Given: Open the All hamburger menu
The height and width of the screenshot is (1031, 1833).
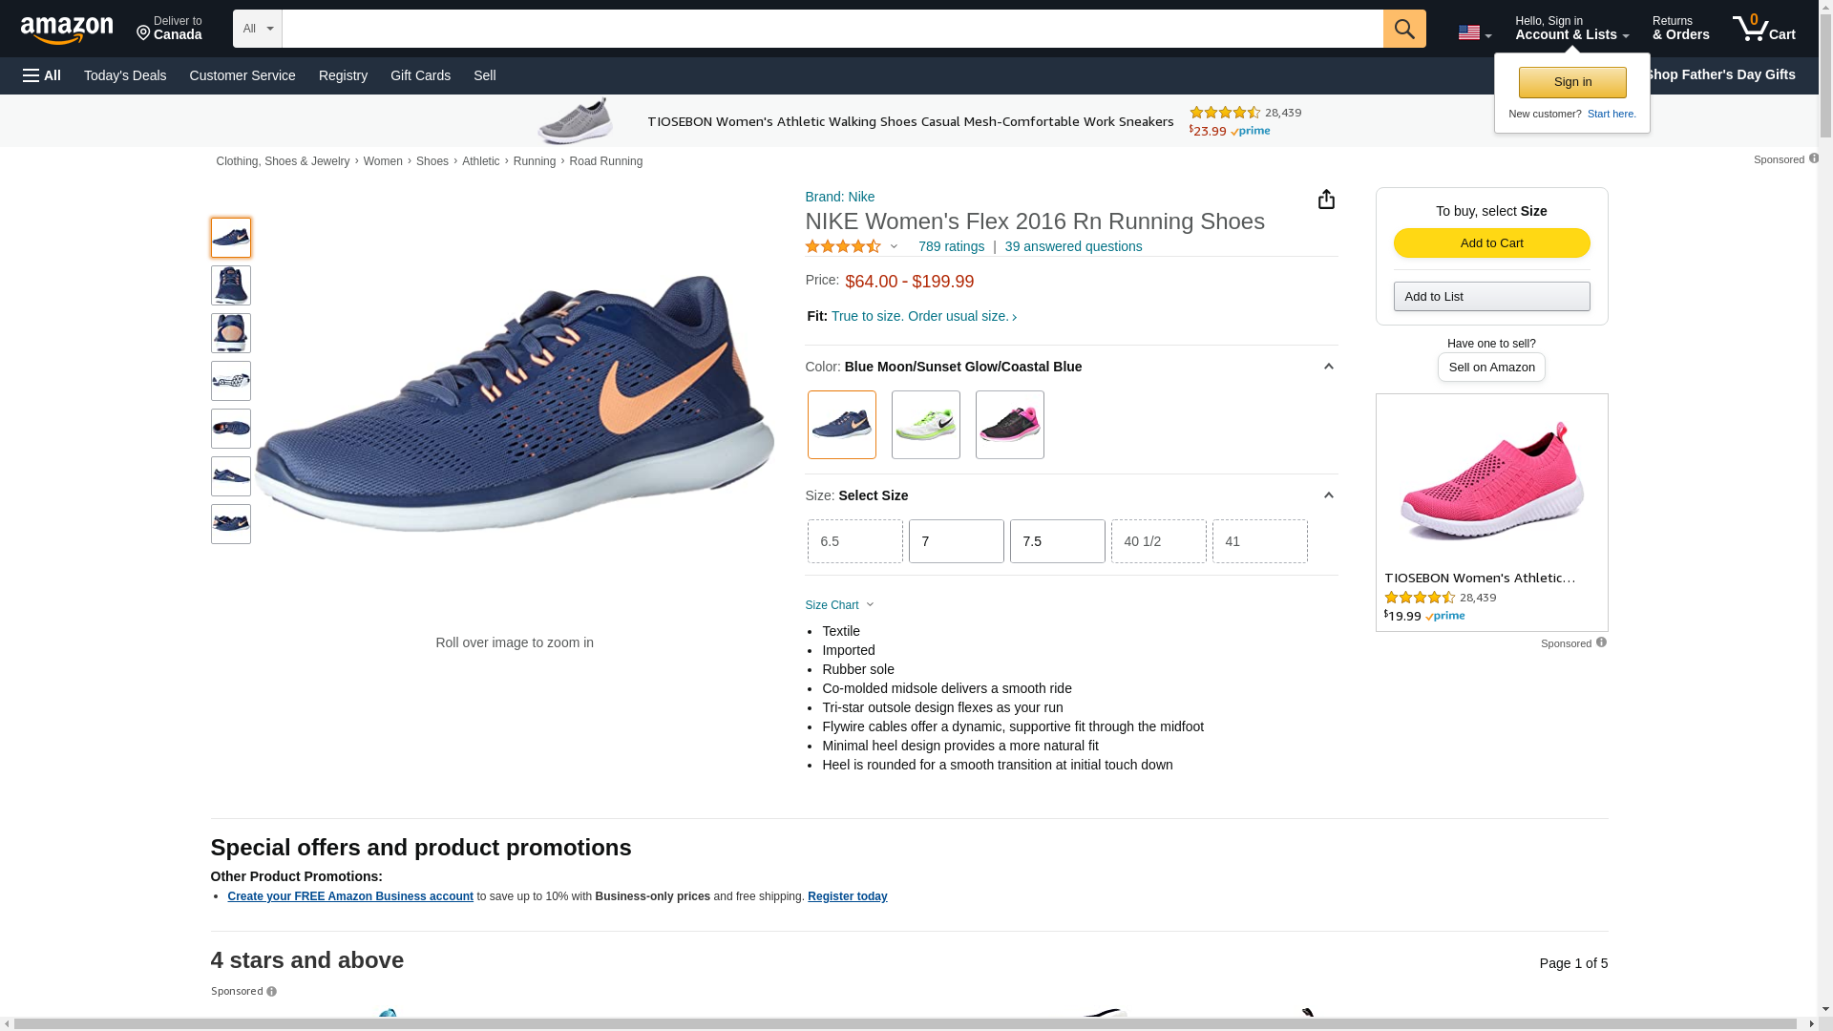Looking at the screenshot, I should (x=42, y=75).
